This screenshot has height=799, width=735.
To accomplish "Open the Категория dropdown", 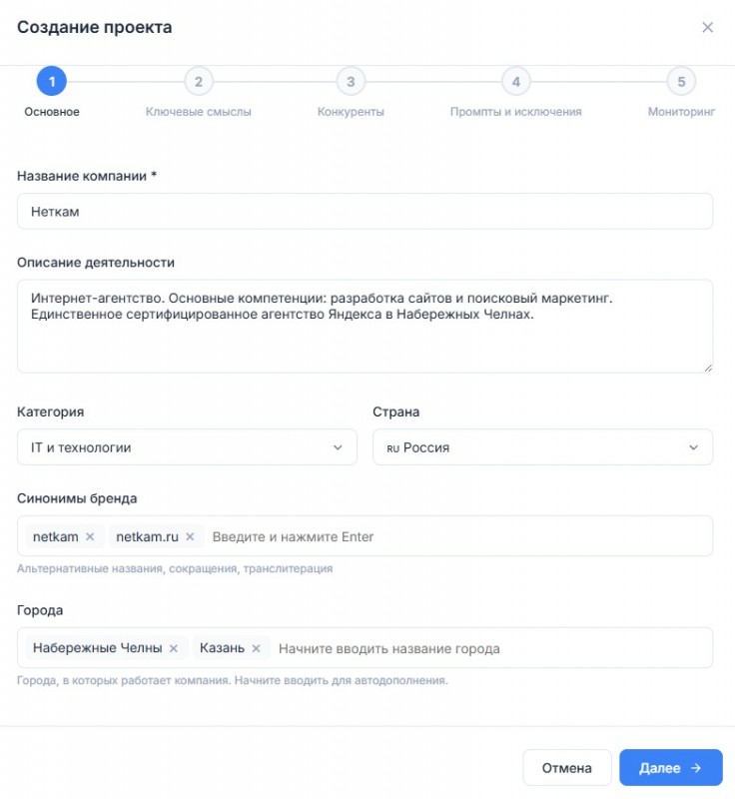I will pyautogui.click(x=187, y=447).
